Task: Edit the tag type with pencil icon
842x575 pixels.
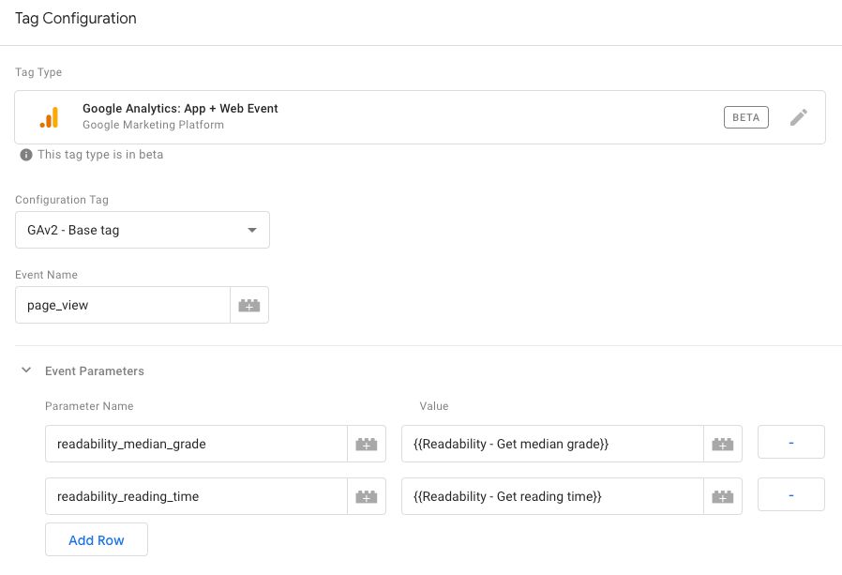Action: [799, 117]
